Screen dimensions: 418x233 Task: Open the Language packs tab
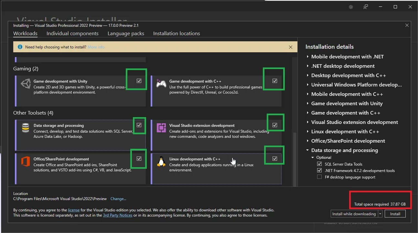click(126, 34)
